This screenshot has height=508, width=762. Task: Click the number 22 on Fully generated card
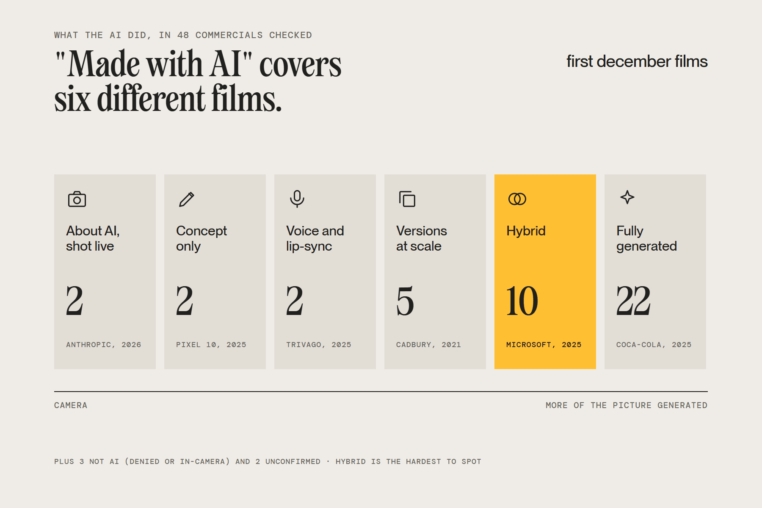coord(633,301)
